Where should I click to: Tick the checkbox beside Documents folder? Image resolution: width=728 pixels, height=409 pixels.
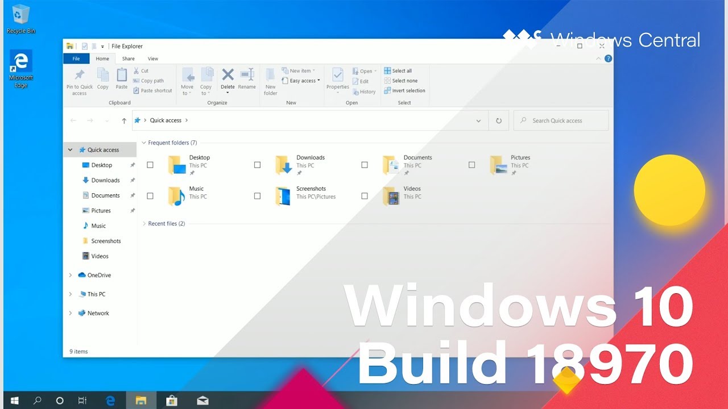tap(365, 165)
